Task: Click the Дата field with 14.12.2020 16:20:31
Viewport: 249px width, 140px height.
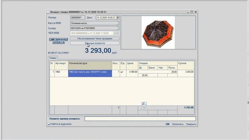Action: click(x=106, y=17)
